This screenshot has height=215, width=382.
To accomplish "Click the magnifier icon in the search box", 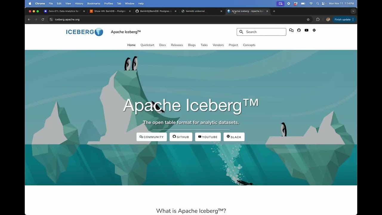I will click(241, 32).
